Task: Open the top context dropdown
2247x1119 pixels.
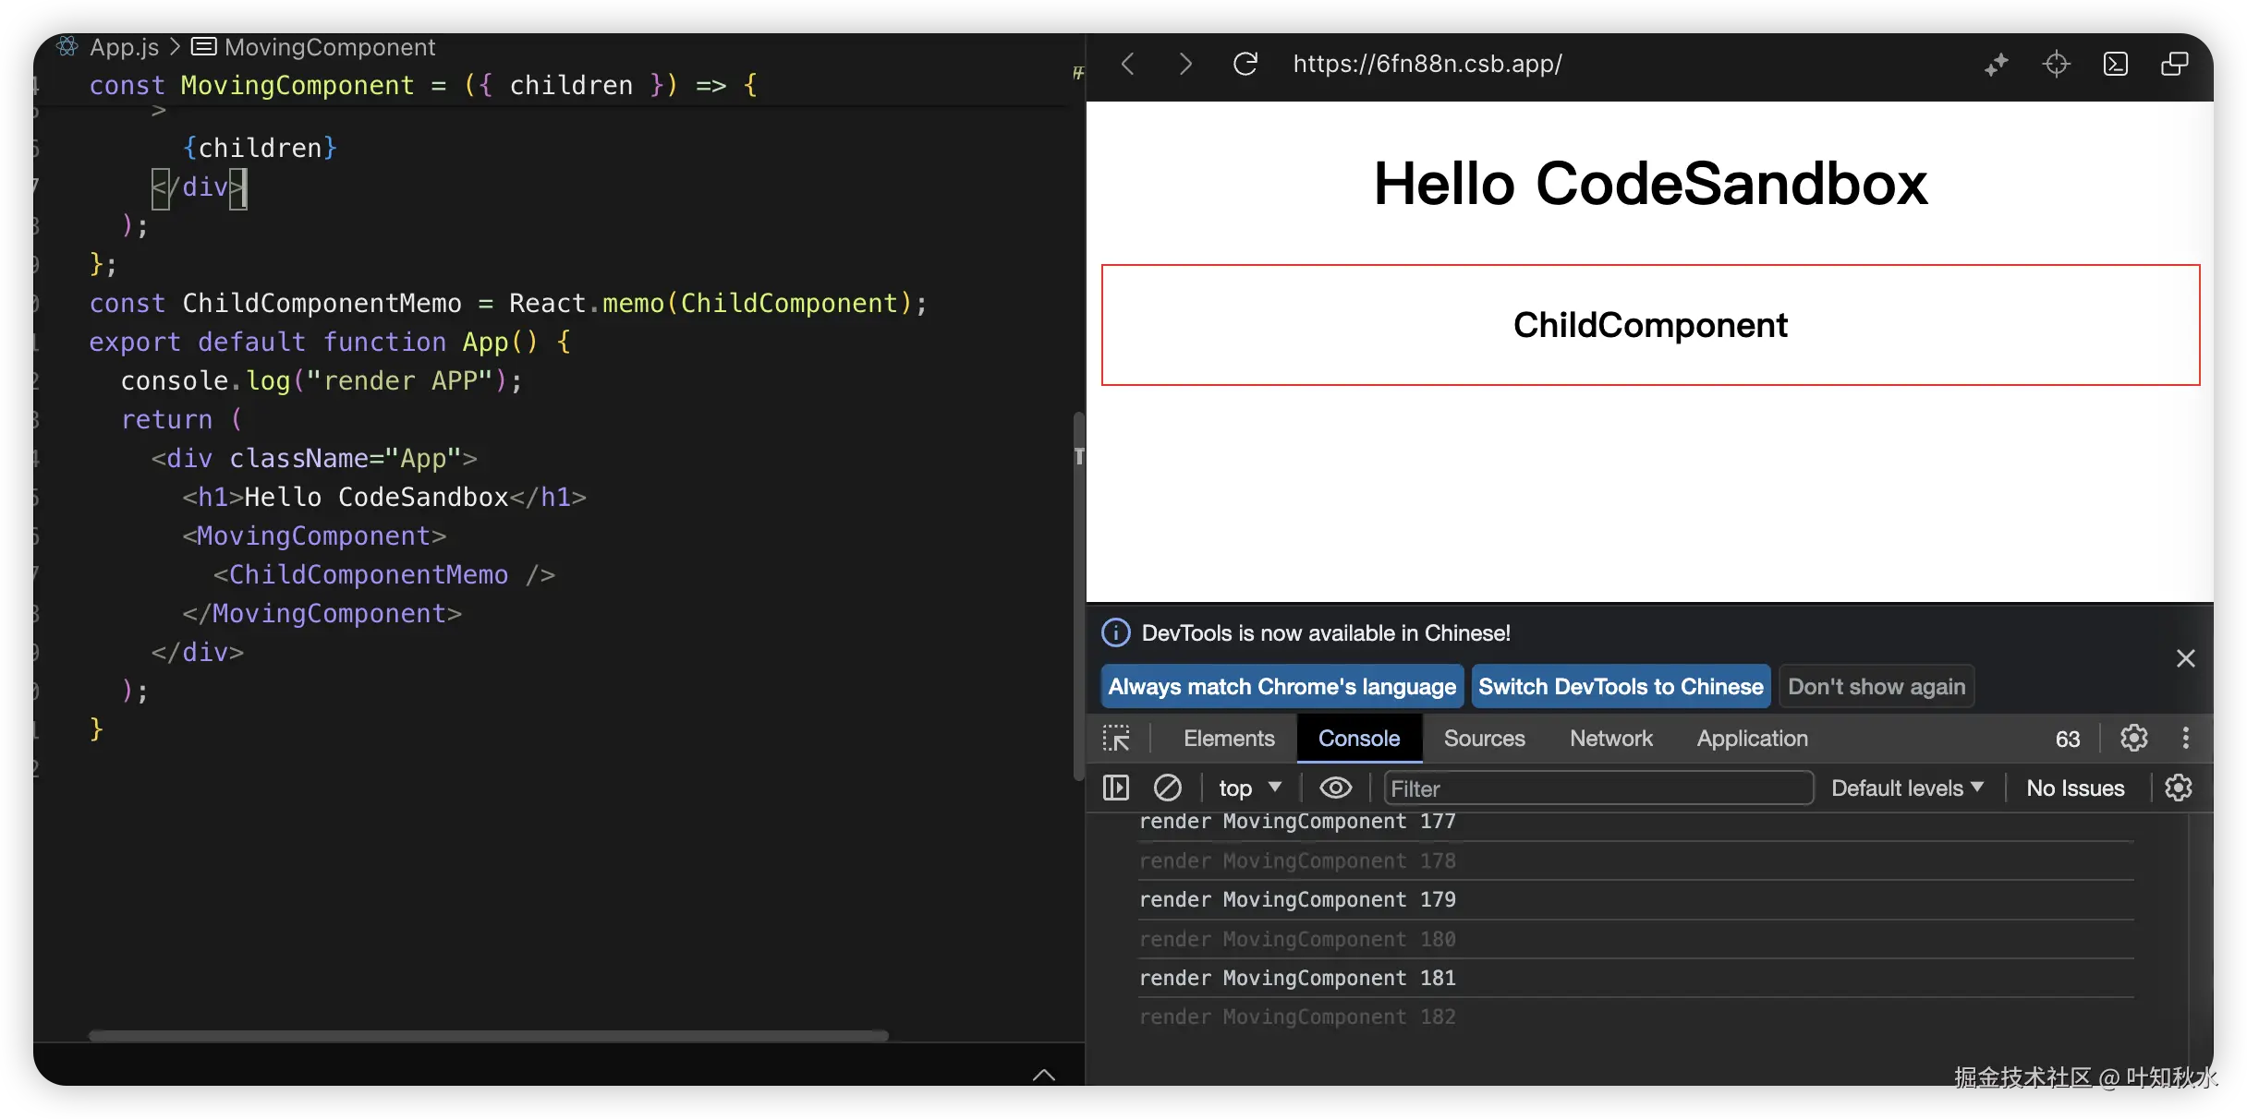Action: point(1249,788)
